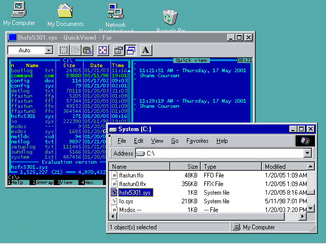
Task: Click 08:21 clock in Far panel
Action: coord(244,60)
